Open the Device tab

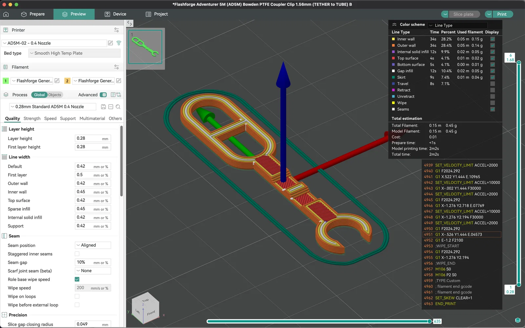coord(115,14)
